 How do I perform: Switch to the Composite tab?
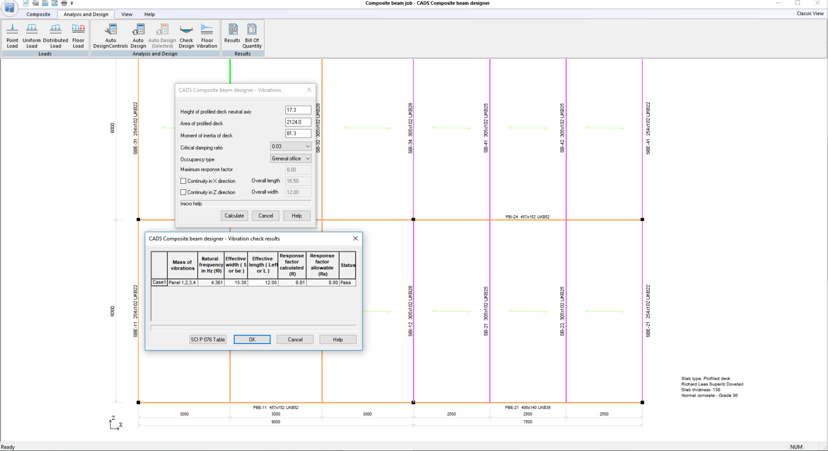click(x=38, y=14)
